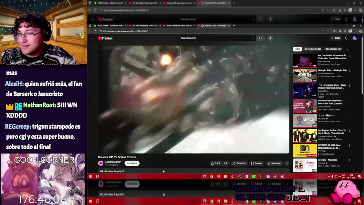Close the xEREK Stream tab
The width and height of the screenshot is (364, 205).
pyautogui.click(x=125, y=26)
